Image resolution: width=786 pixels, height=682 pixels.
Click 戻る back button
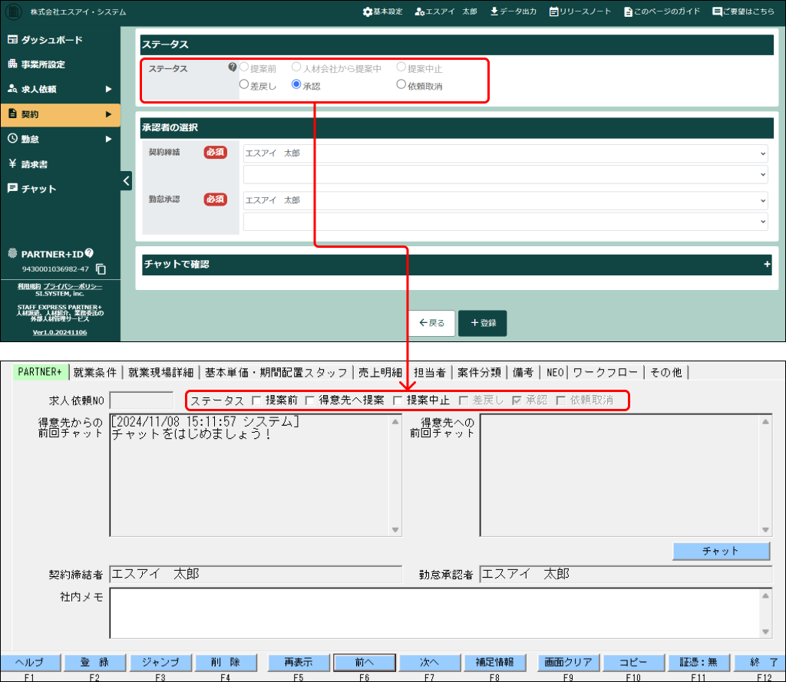coord(432,323)
